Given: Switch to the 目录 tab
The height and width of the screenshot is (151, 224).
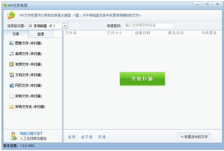Looking at the screenshot, I should [41, 34].
